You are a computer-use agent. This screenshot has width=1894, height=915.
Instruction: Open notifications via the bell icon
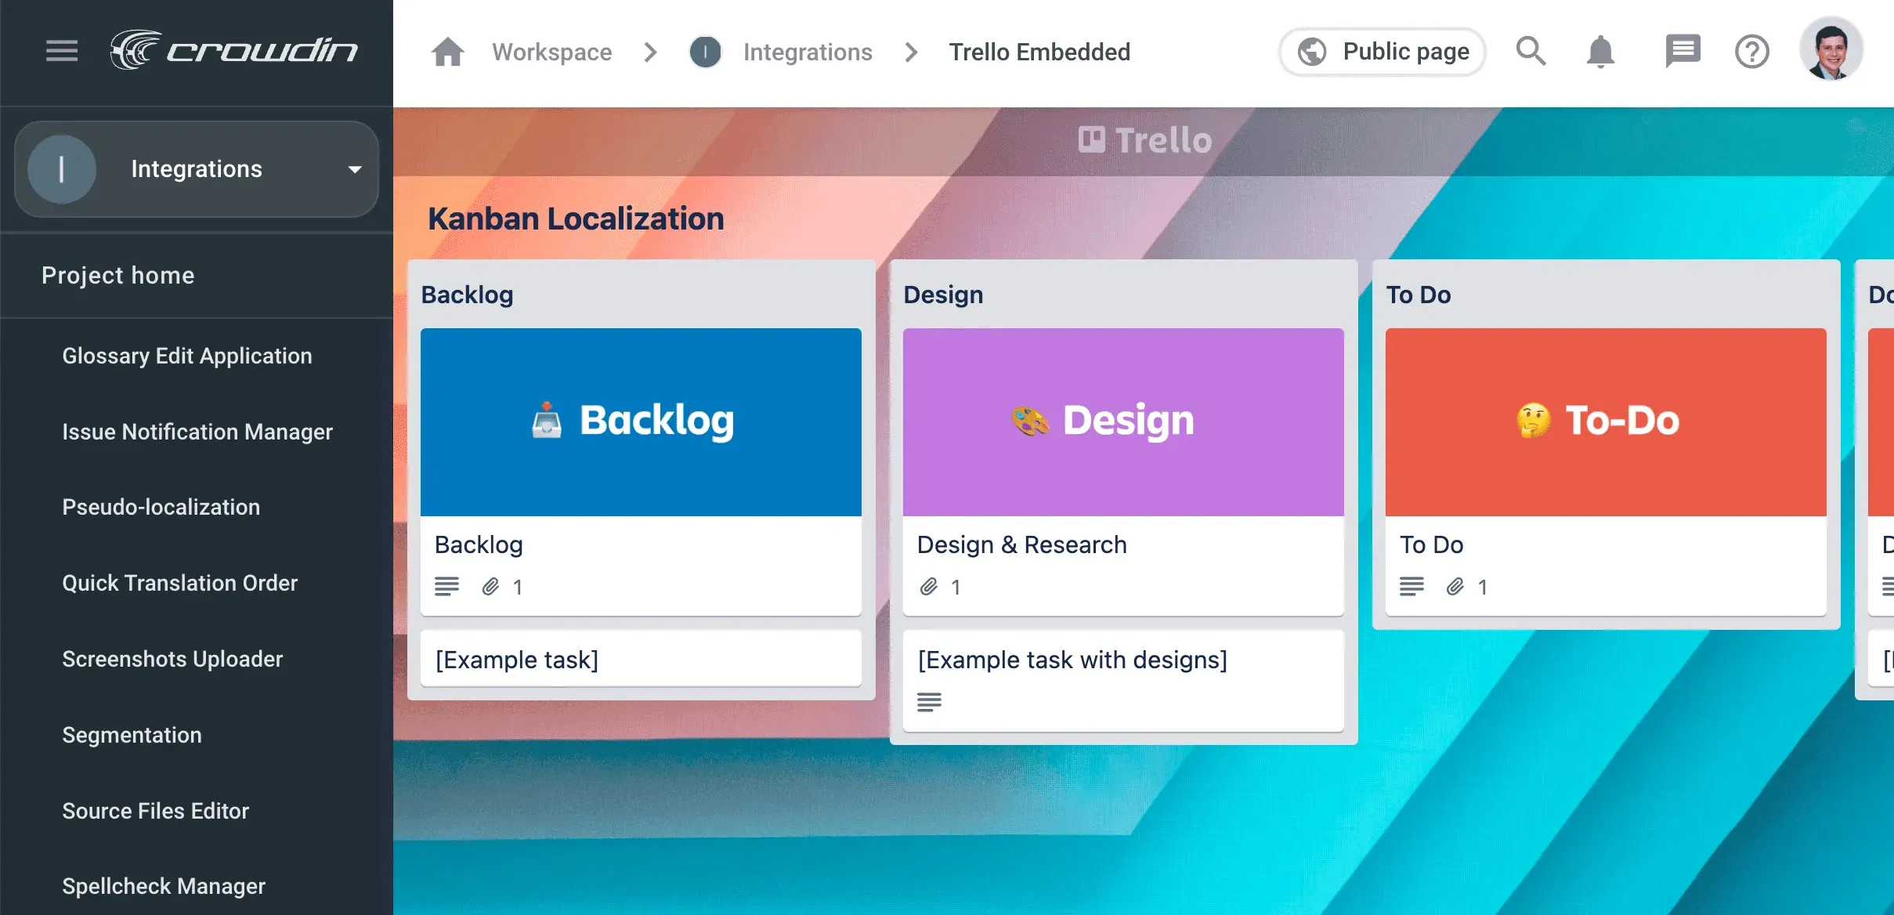tap(1600, 52)
